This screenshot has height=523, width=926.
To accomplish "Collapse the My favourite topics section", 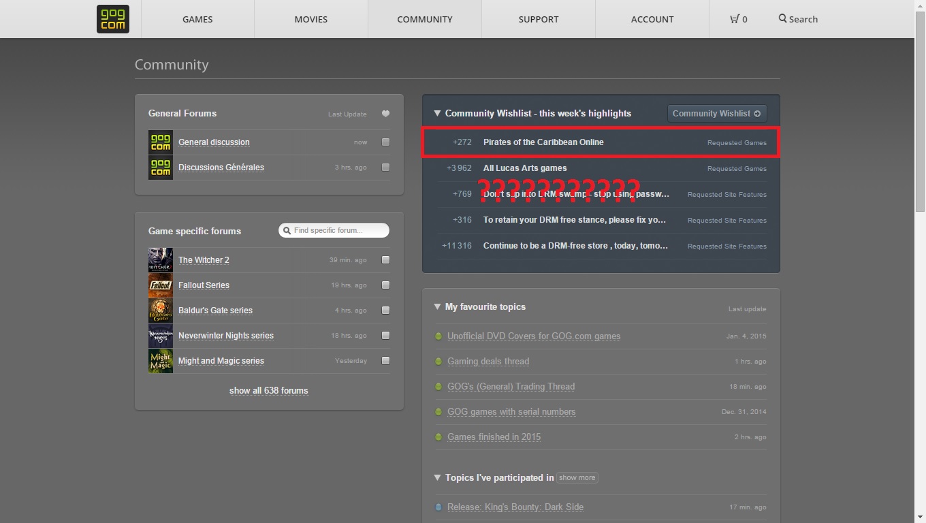I will click(438, 306).
